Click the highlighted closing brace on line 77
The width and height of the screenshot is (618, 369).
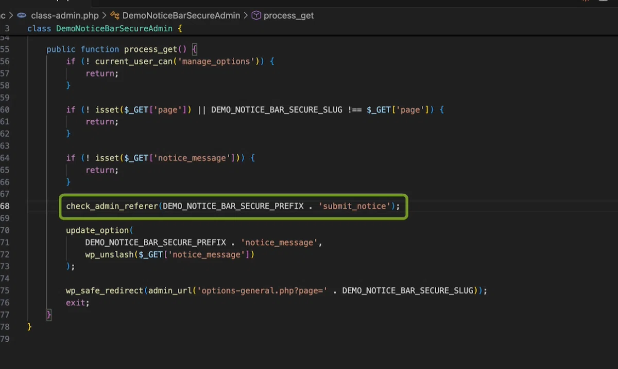[49, 315]
